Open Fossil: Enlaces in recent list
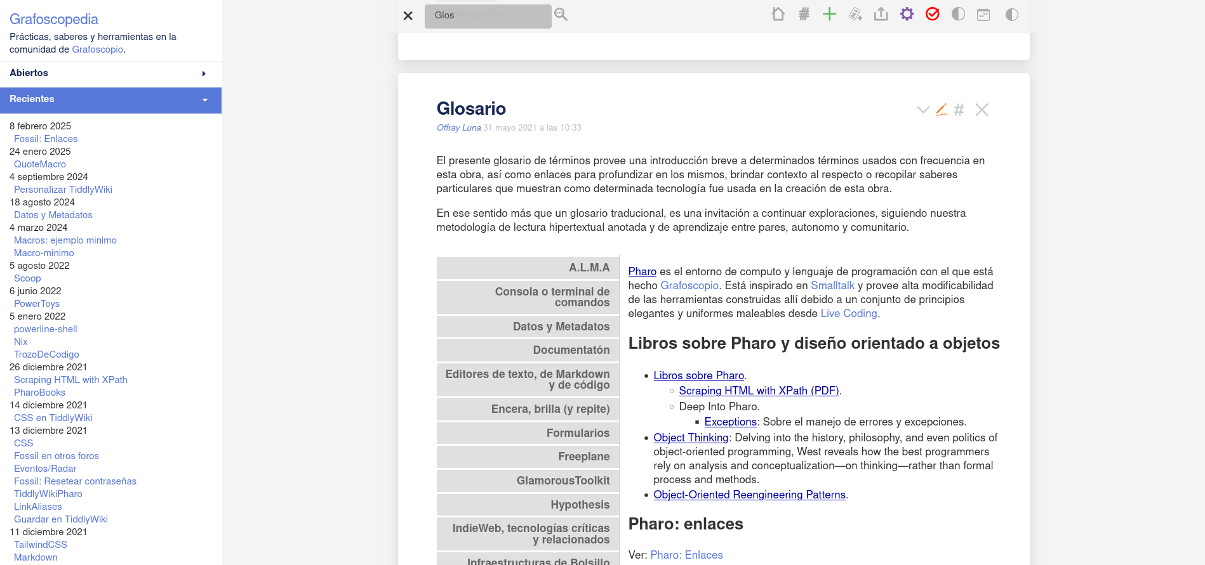The image size is (1205, 565). (x=46, y=139)
